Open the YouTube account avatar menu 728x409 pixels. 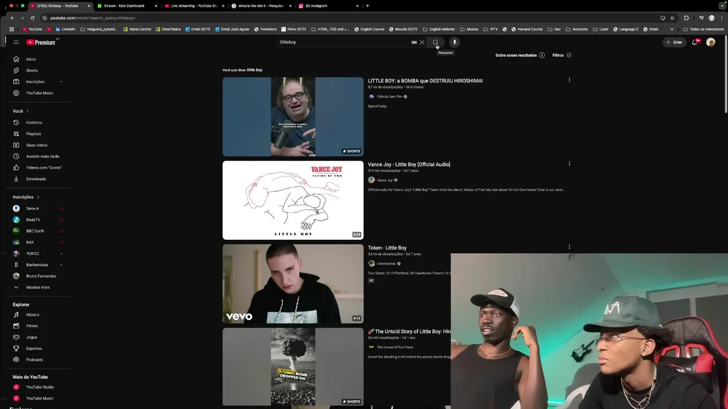click(711, 42)
